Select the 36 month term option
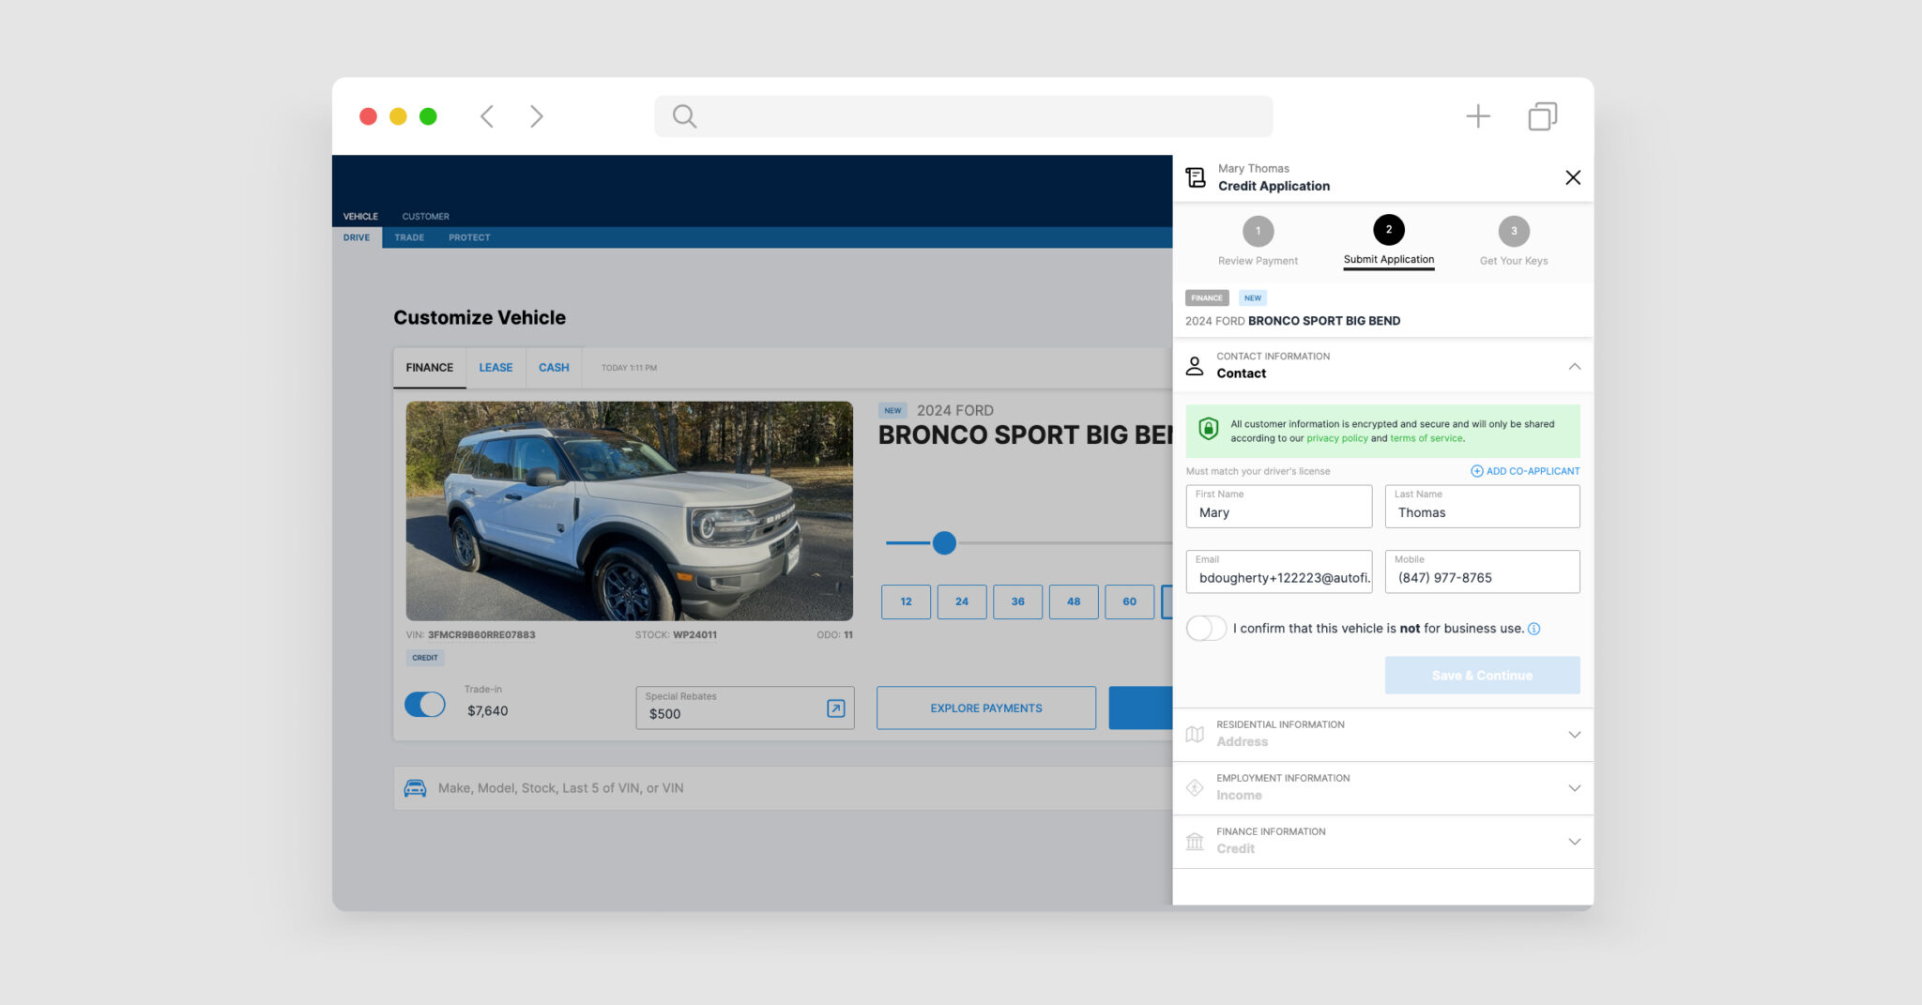Image resolution: width=1922 pixels, height=1005 pixels. click(x=1017, y=601)
